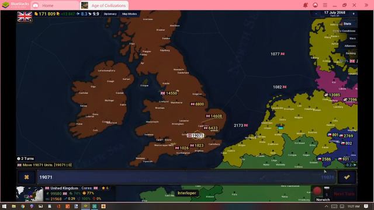The width and height of the screenshot is (374, 210).
Task: Click the minimap thumbnail
Action: coord(30,194)
